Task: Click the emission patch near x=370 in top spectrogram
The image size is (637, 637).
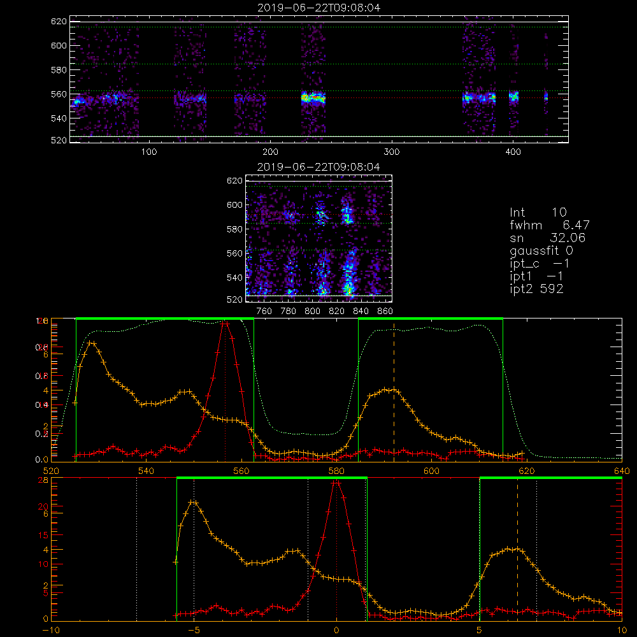Action: coord(479,98)
